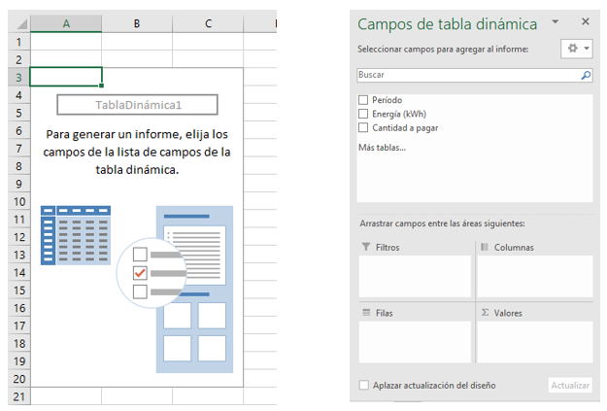Click the Cantidad a pagar field name
Screen dimensions: 607x411
[405, 128]
